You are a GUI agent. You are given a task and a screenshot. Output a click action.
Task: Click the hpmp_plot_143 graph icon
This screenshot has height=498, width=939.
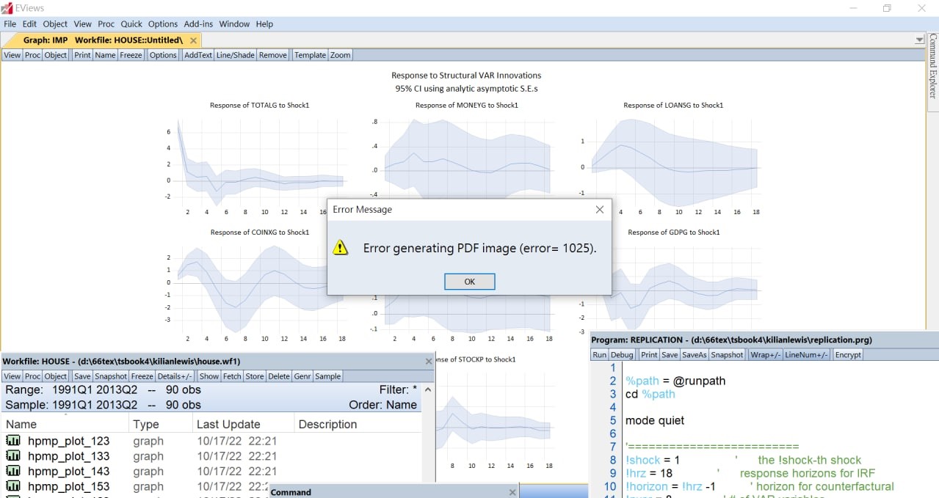tap(13, 471)
